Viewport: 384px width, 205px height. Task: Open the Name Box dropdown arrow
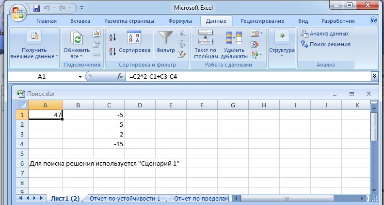click(x=80, y=77)
